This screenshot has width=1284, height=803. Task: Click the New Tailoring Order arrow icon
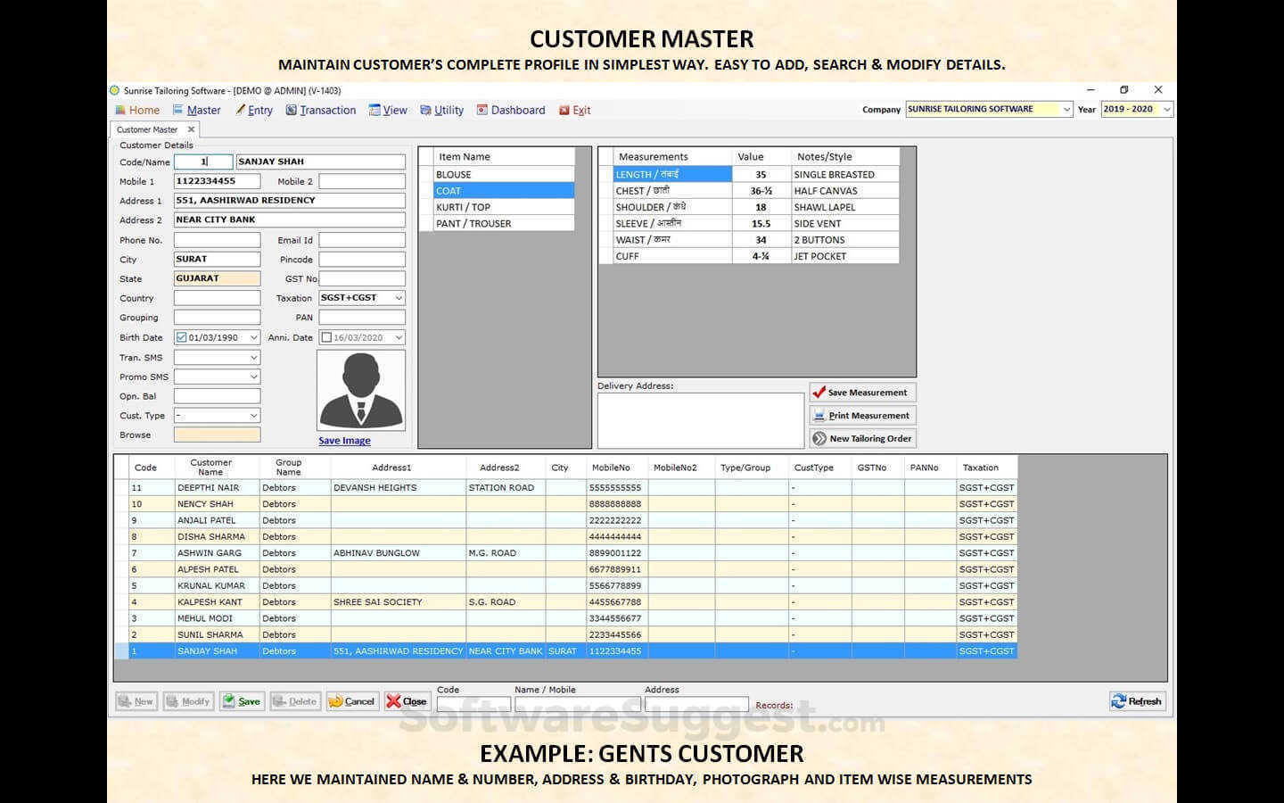pyautogui.click(x=819, y=439)
